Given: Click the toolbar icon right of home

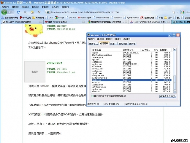Looking at the screenshot, I should pos(39,12).
